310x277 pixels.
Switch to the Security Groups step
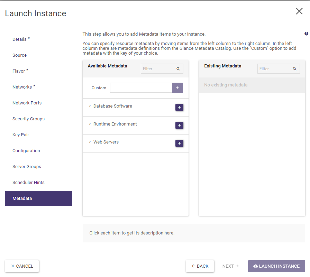tap(28, 119)
